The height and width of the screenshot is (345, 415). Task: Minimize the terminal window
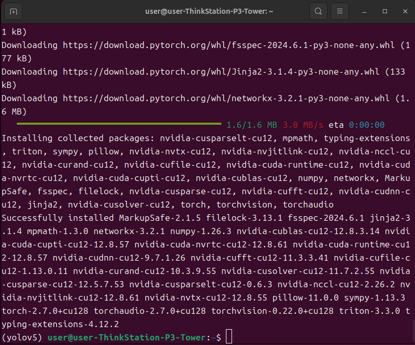(364, 11)
